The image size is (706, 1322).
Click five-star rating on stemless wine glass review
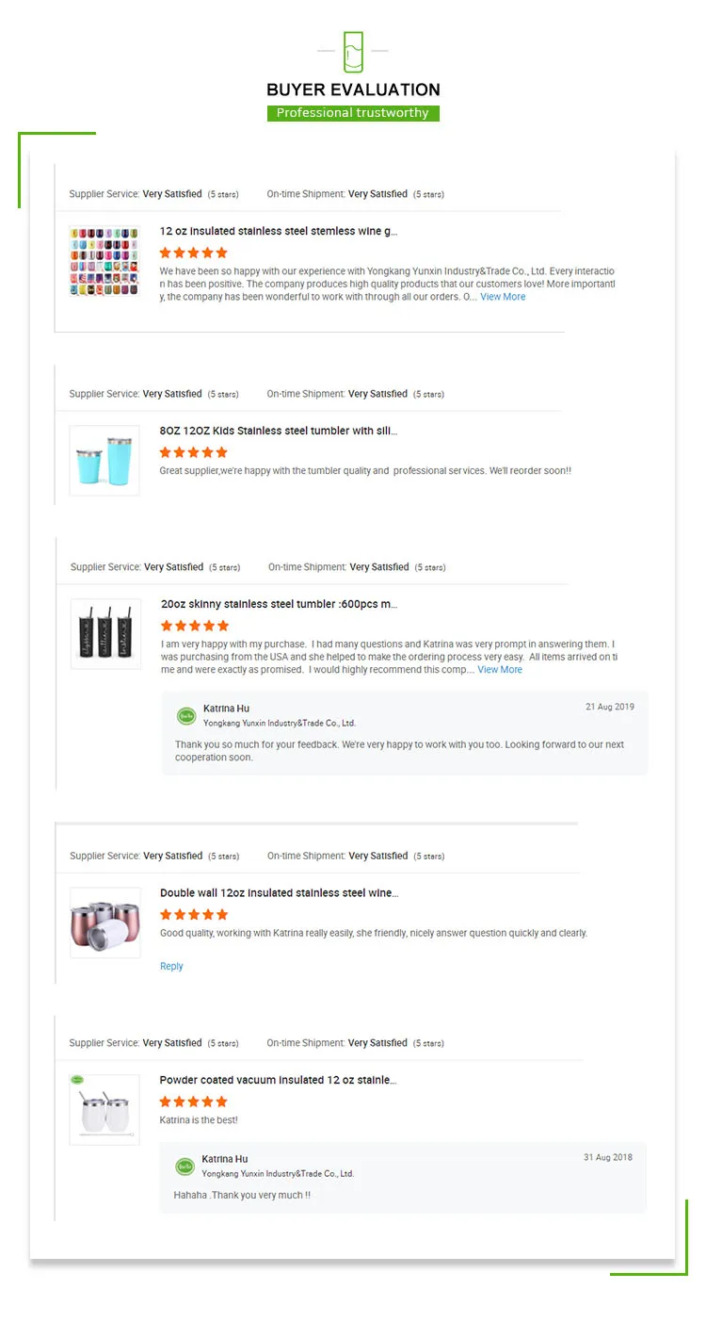[x=194, y=253]
